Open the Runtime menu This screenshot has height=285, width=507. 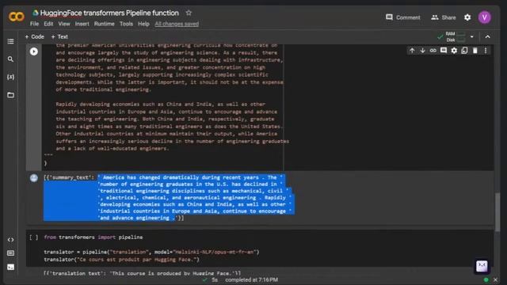[104, 24]
